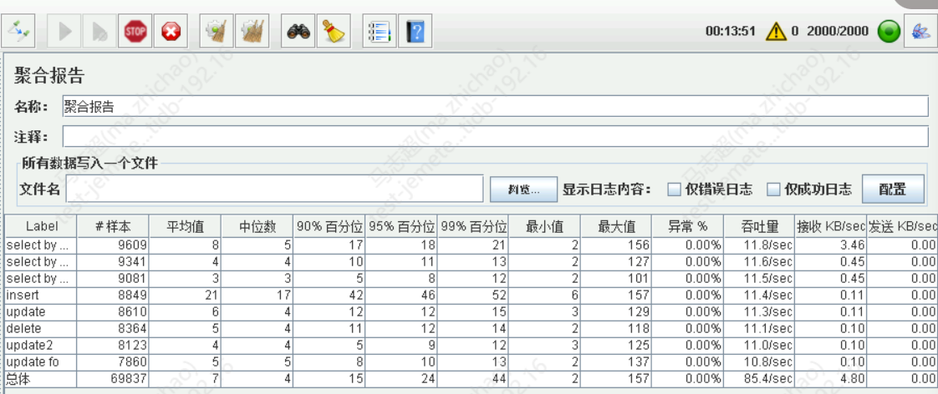Viewport: 938px width, 394px height.
Task: Click the red STOP sign button
Action: tap(135, 31)
